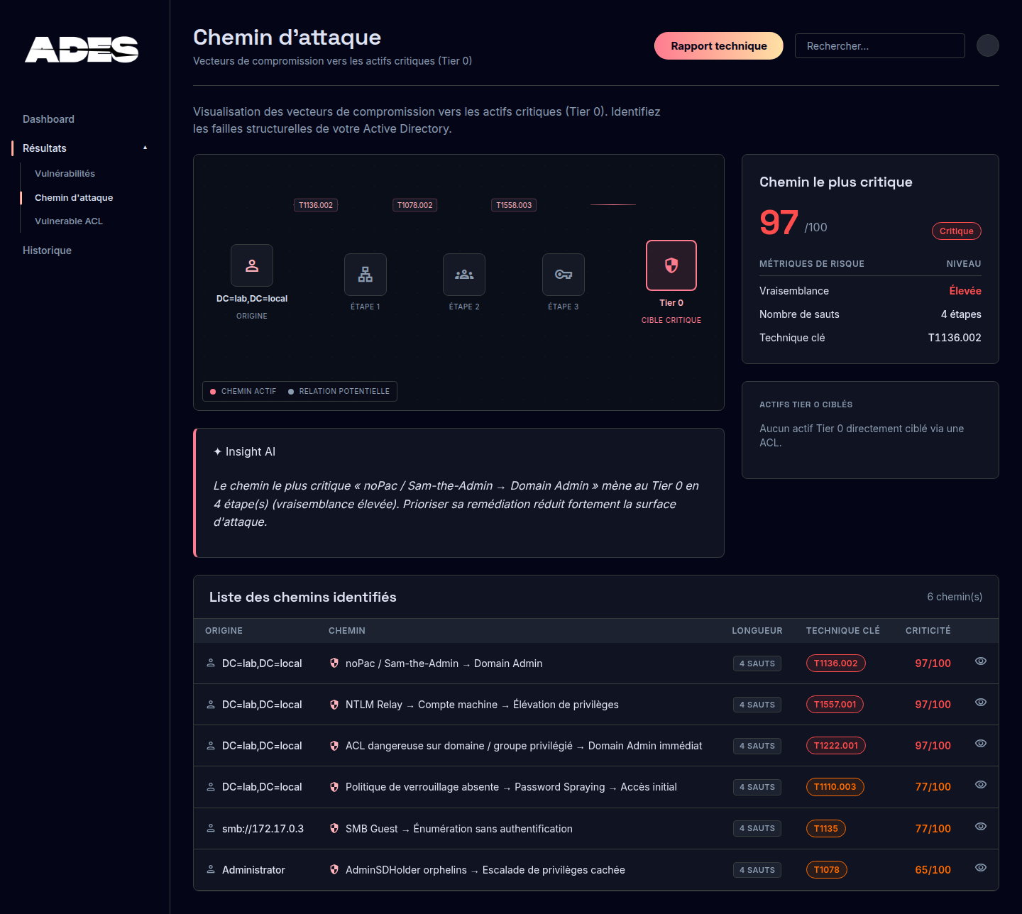The height and width of the screenshot is (914, 1022).
Task: Click the Étape 2 group node icon
Action: pyautogui.click(x=464, y=275)
